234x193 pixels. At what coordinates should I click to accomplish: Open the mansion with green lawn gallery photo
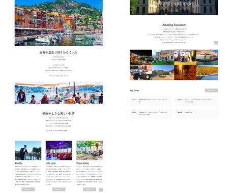point(163,57)
